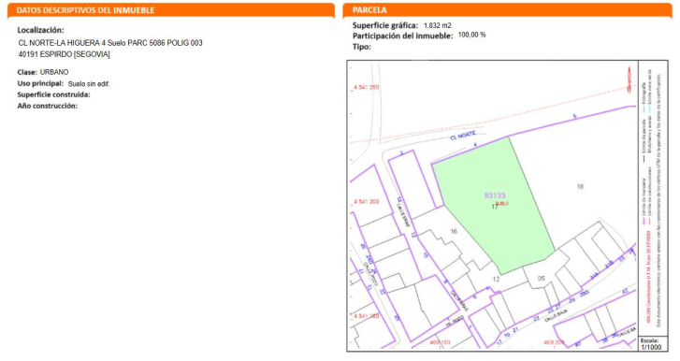Click the purple Límite de manzana legend swatch

pos(644,222)
